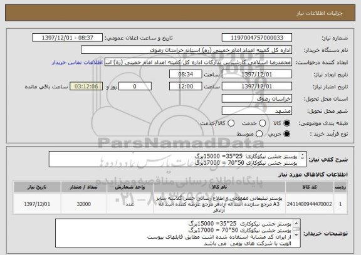
Task: Click the کد کالا column header
Action: [x=310, y=187]
